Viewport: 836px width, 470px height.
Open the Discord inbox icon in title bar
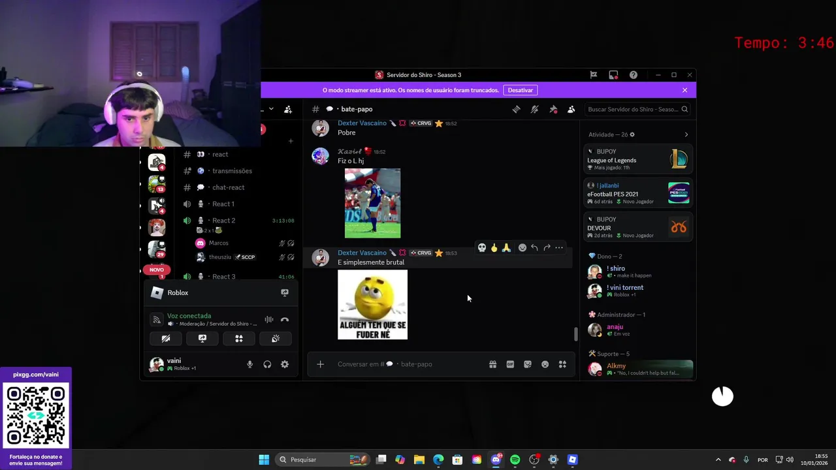click(613, 75)
